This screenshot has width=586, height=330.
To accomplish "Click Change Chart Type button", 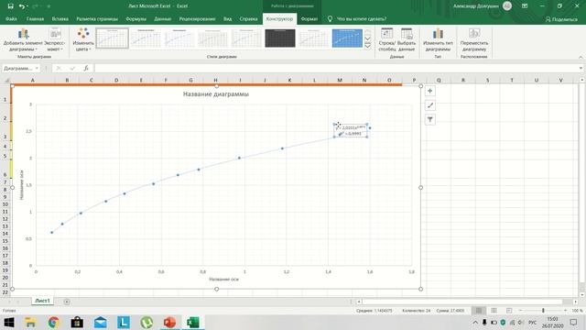I will tap(438, 39).
